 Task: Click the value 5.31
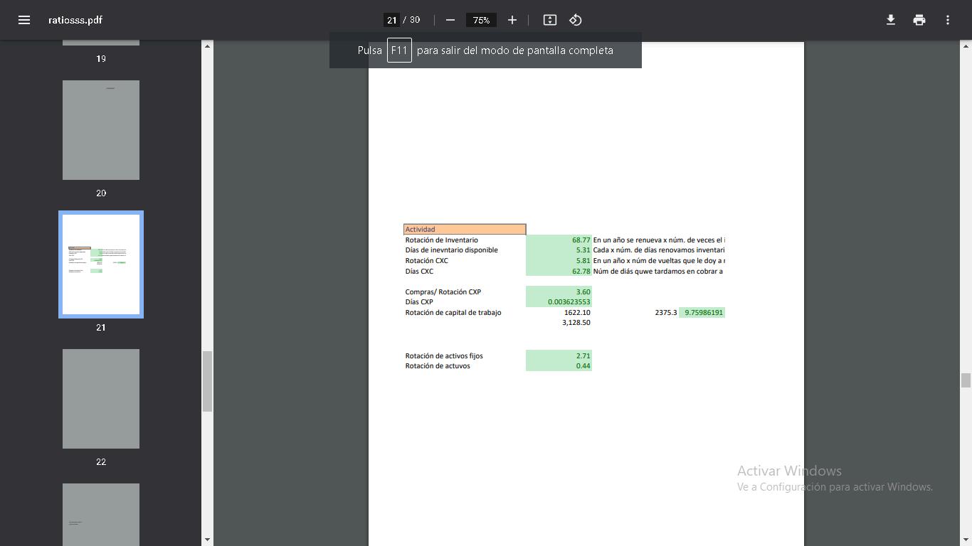point(583,250)
